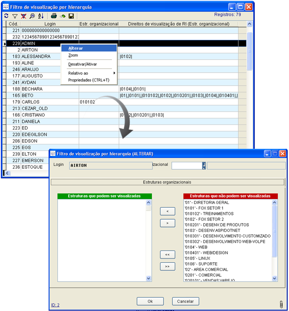Click the single left arrow move button
The height and width of the screenshot is (311, 289).
(x=167, y=211)
